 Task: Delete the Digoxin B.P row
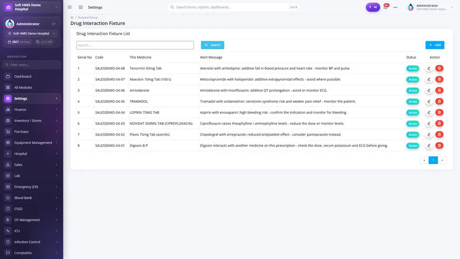[x=439, y=145]
